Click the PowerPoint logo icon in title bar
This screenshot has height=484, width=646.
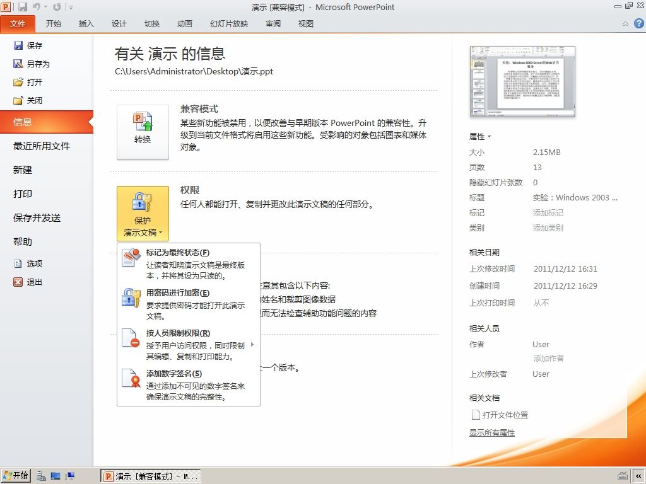coord(6,7)
